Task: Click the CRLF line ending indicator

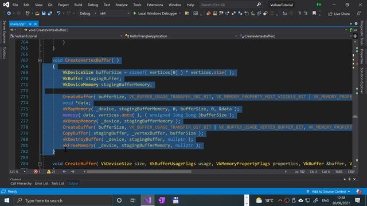Action: pos(351,172)
